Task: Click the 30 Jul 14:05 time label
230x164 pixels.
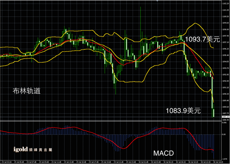Action: click(218, 162)
